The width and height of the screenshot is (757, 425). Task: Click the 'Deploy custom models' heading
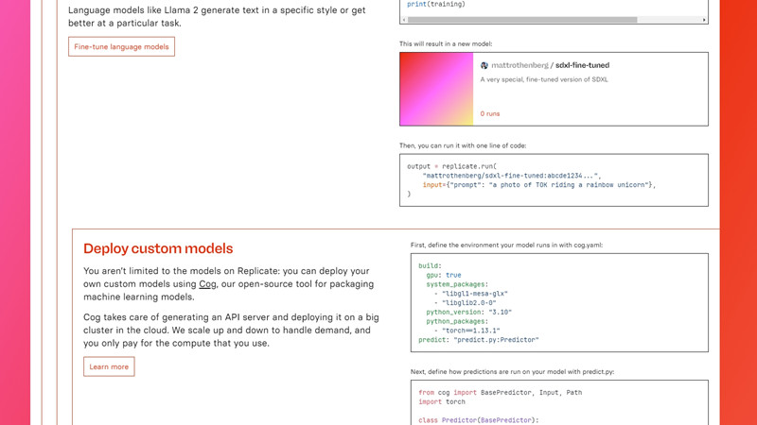coord(158,248)
